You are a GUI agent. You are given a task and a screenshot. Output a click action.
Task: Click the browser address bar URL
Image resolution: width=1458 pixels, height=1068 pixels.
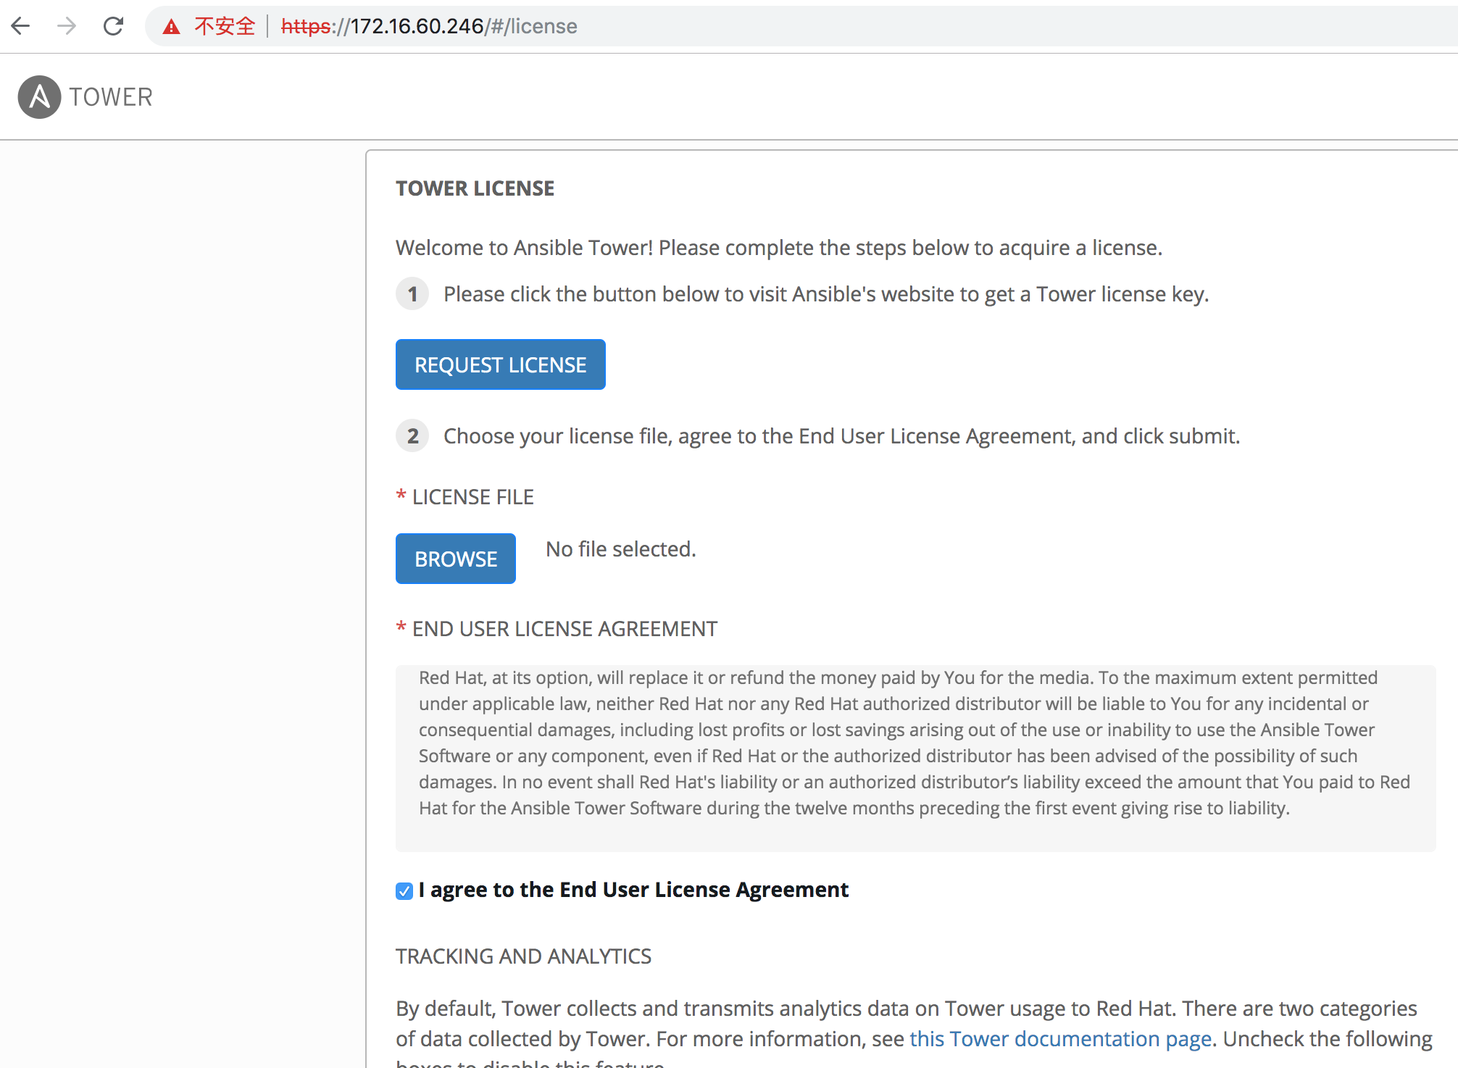pyautogui.click(x=429, y=26)
